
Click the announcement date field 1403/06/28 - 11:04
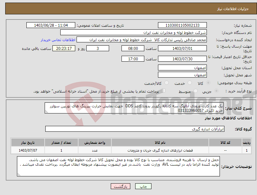coord(50,25)
